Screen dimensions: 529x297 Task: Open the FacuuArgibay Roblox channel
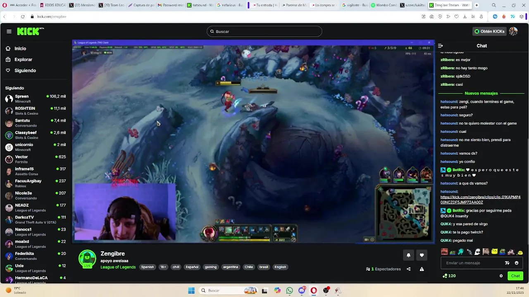36,183
